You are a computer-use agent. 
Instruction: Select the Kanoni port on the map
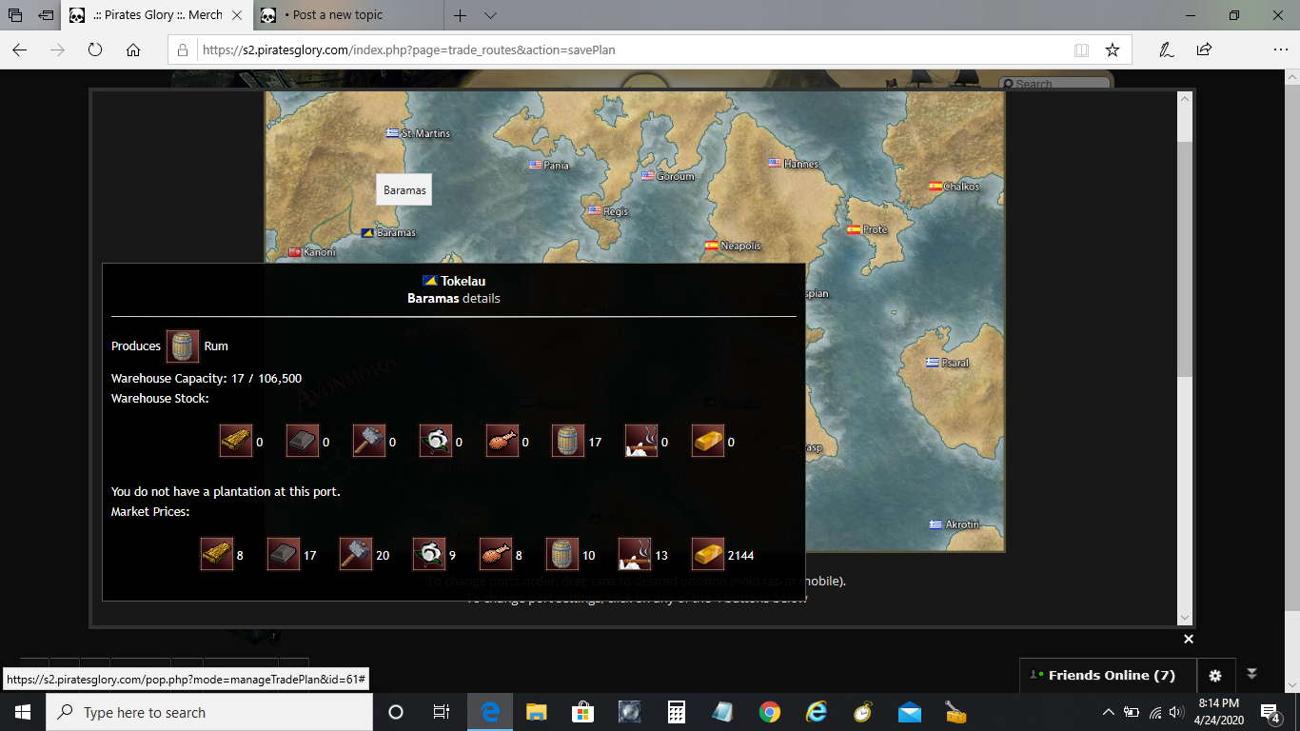pyautogui.click(x=312, y=252)
